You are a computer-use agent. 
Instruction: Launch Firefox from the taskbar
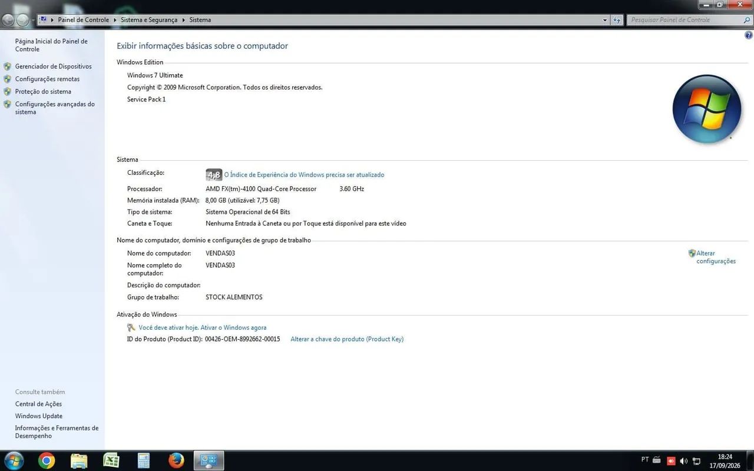176,460
